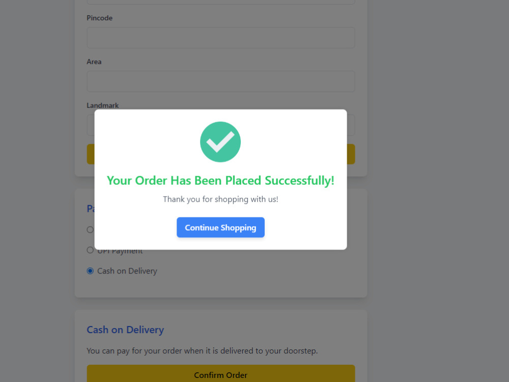
Task: Click the partially hidden payment section heading
Action: coord(91,208)
